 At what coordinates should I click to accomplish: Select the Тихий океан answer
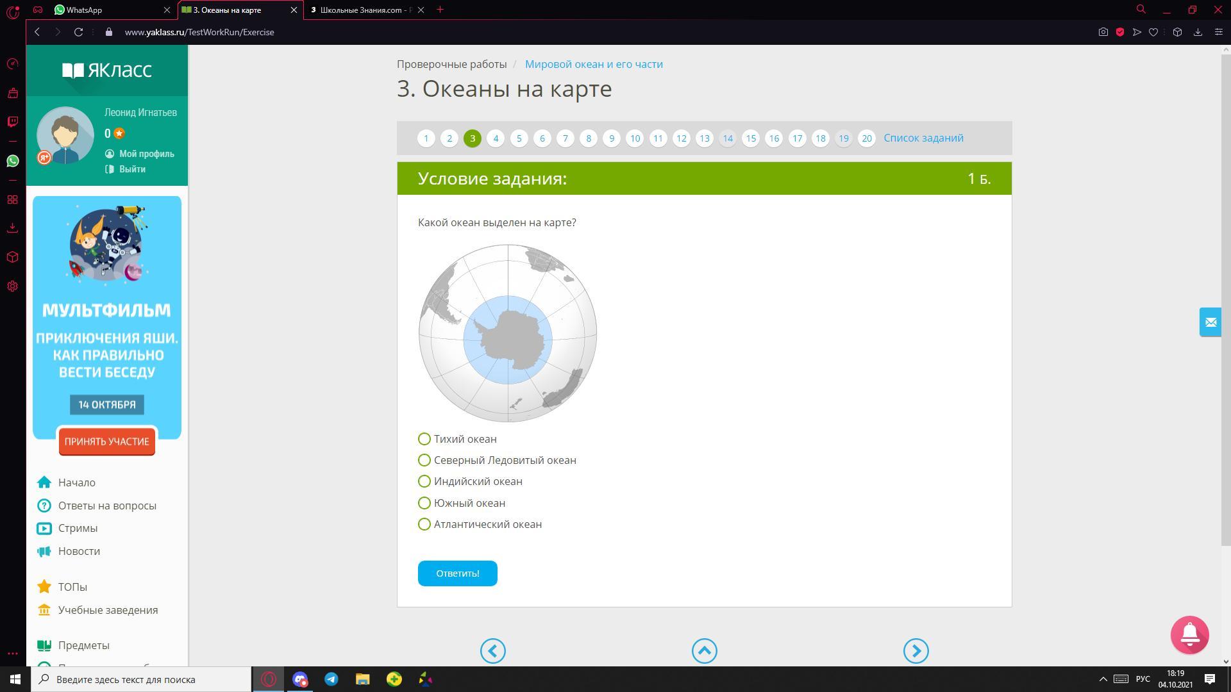pos(424,439)
